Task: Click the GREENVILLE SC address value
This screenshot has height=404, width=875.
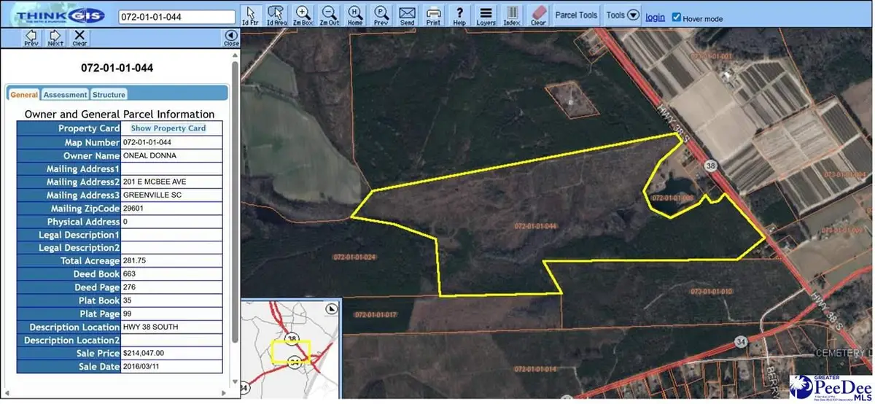Action: [150, 195]
